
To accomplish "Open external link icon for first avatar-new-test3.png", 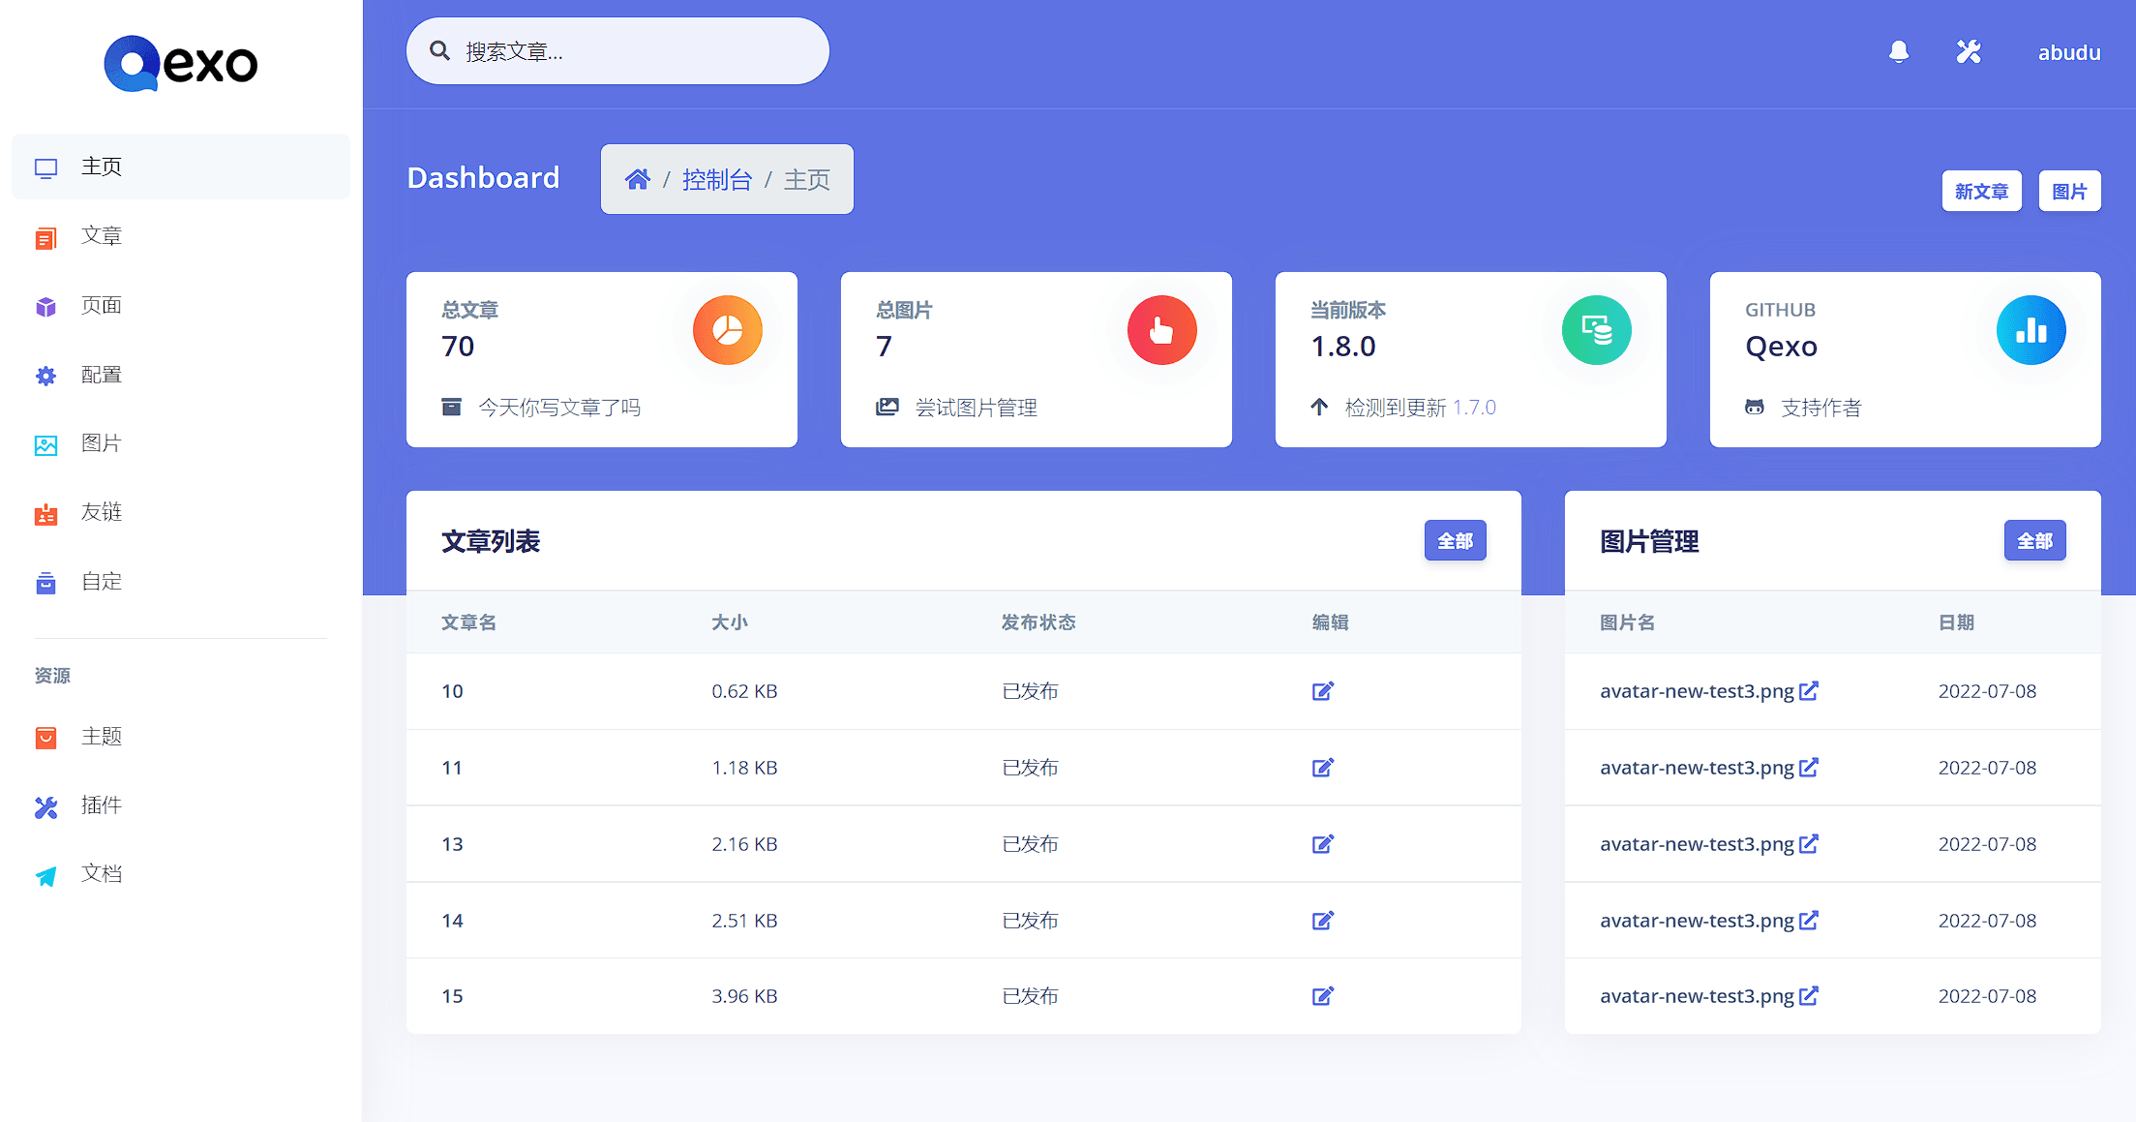I will 1809,691.
